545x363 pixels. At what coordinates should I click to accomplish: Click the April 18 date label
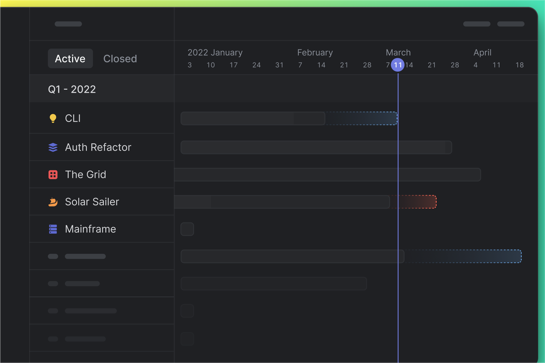519,65
